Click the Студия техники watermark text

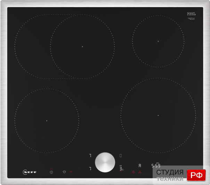click(170, 175)
